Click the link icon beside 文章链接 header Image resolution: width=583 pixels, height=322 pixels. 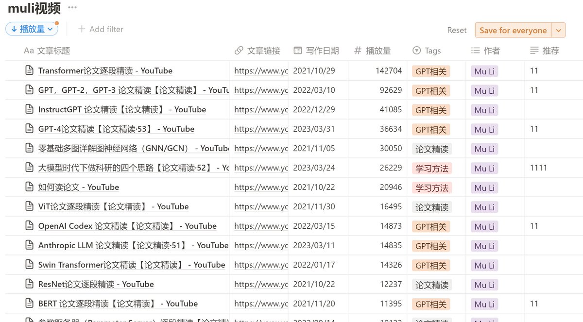pyautogui.click(x=238, y=51)
